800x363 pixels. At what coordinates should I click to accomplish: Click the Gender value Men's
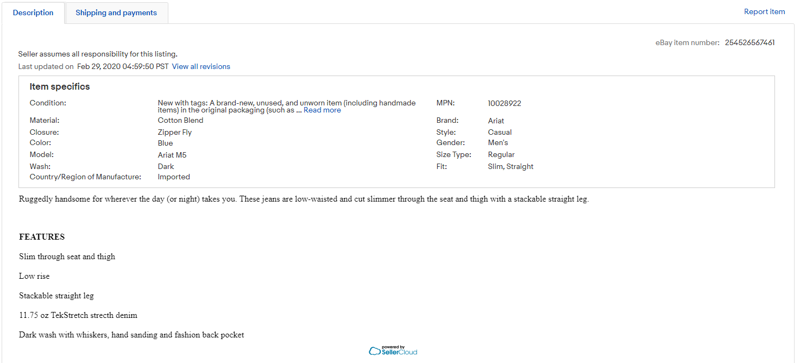click(x=498, y=142)
